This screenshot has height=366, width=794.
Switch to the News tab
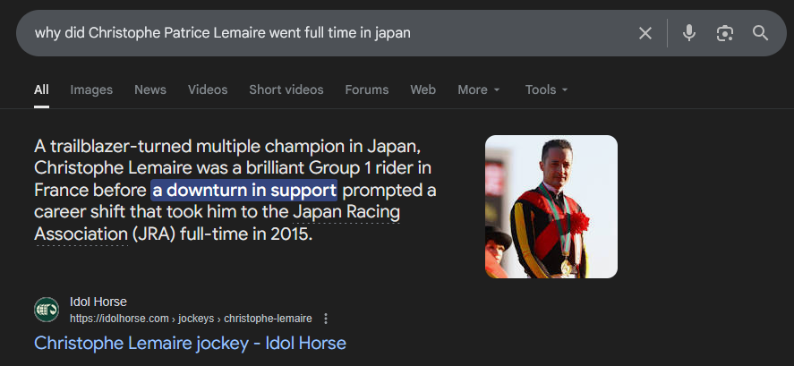[150, 89]
